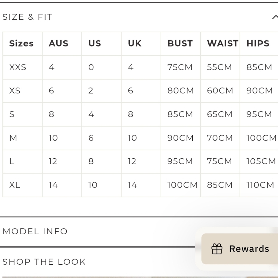278x278 pixels.
Task: Click the Rewards button label
Action: 249,249
